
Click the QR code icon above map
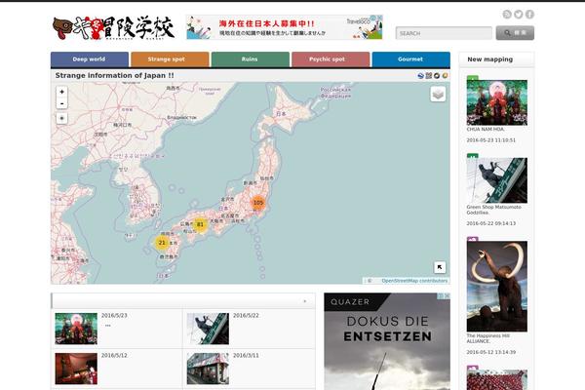[x=429, y=76]
